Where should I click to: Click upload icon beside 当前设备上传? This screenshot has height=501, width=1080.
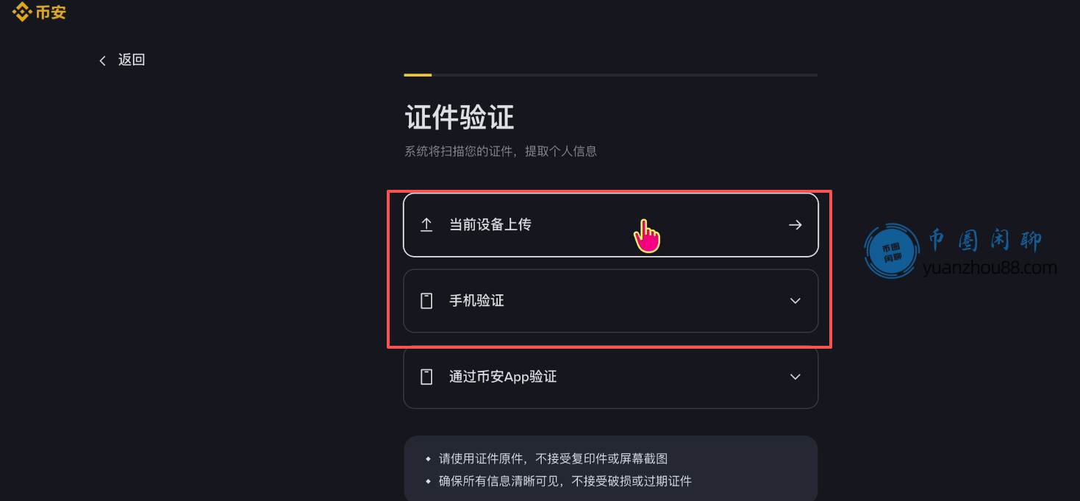pyautogui.click(x=426, y=225)
